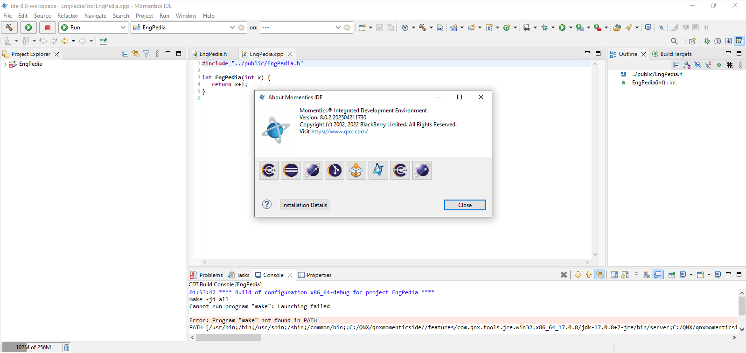Open the Debug toolbar dropdown arrow
The height and width of the screenshot is (353, 746).
click(x=553, y=28)
